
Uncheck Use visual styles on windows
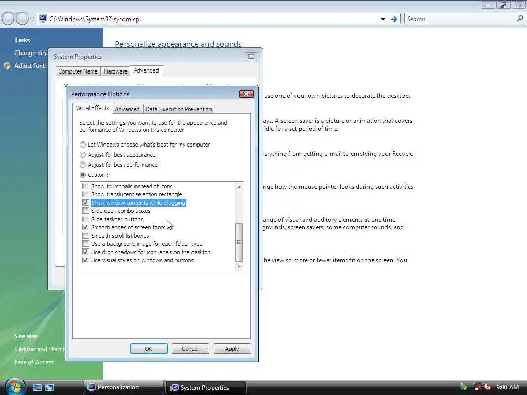[86, 260]
